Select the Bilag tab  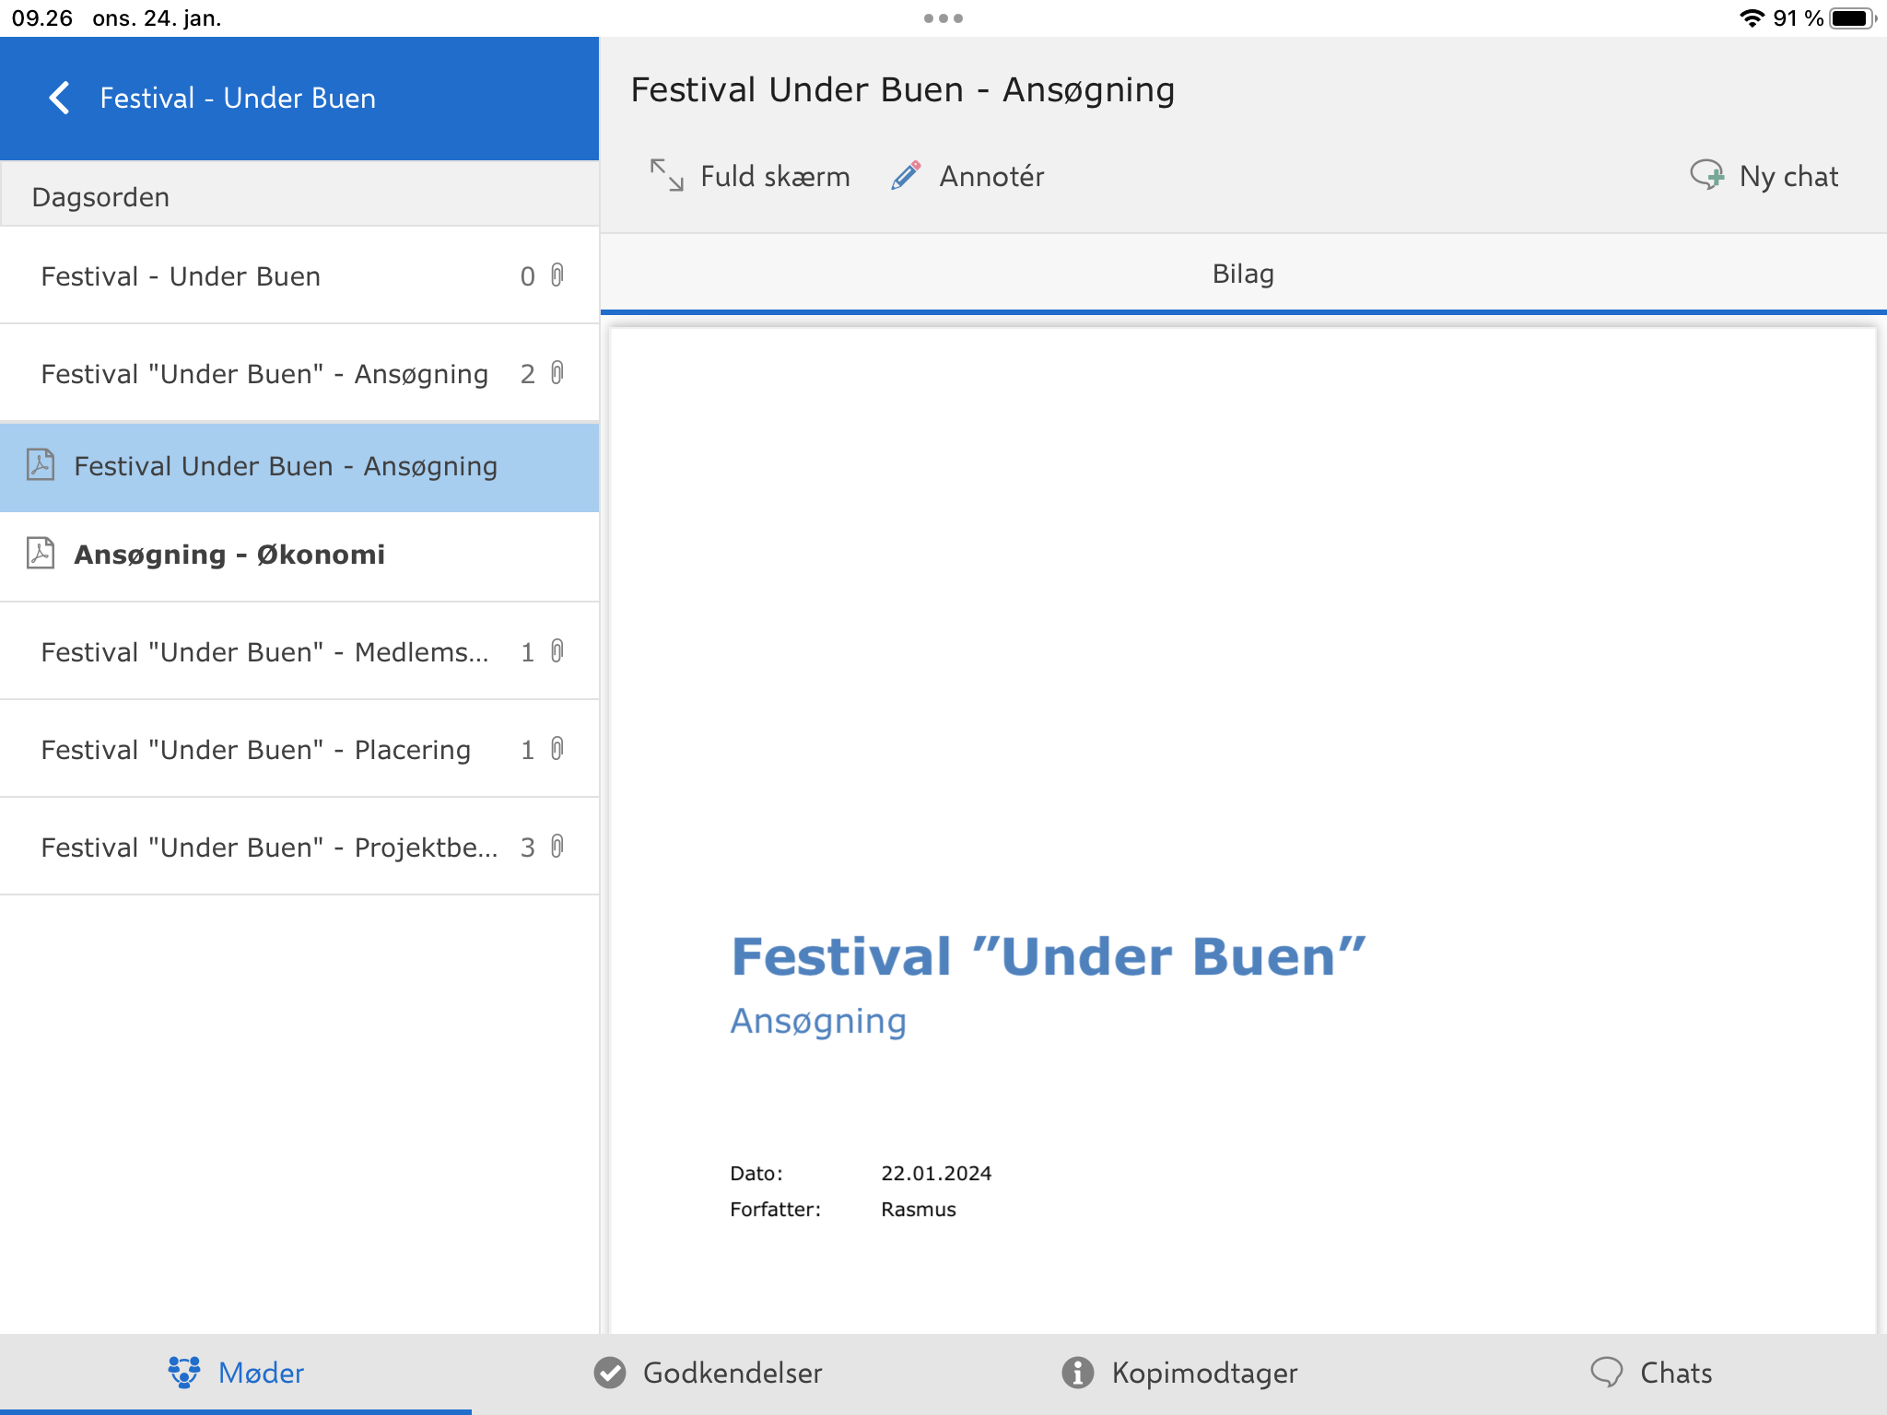tap(1243, 274)
